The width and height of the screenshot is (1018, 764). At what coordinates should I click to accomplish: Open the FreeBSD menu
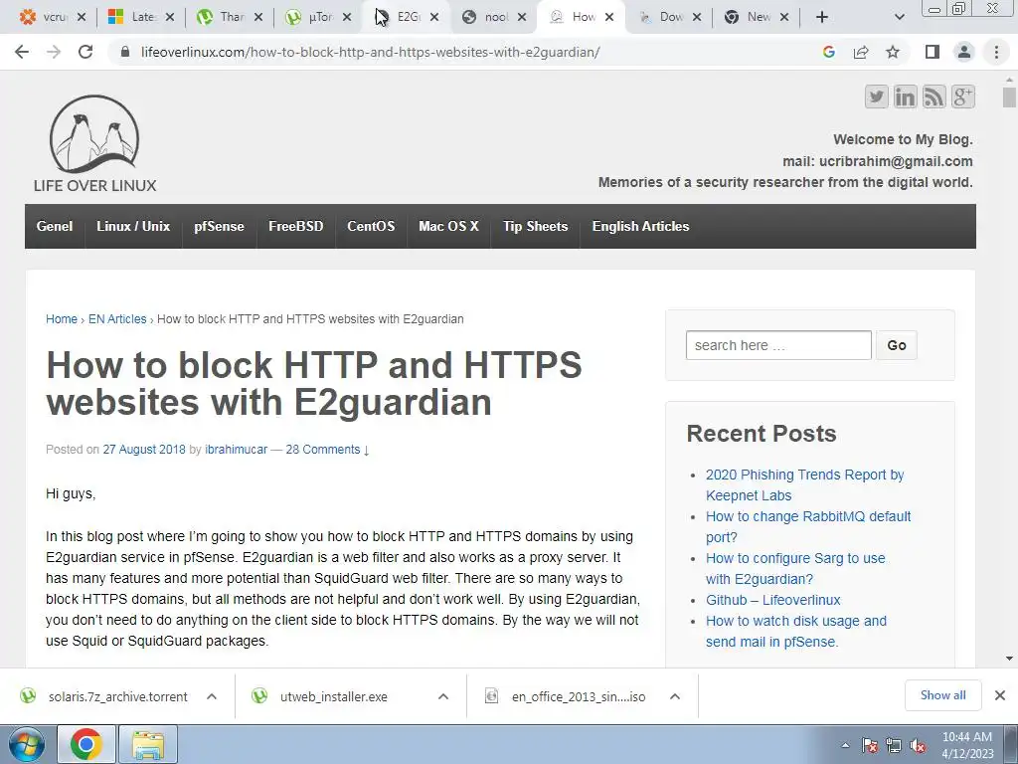(296, 226)
